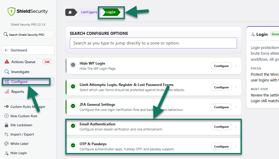Click the green check beside Email Authentication
Viewport: 279px width, 159px height.
(73, 126)
